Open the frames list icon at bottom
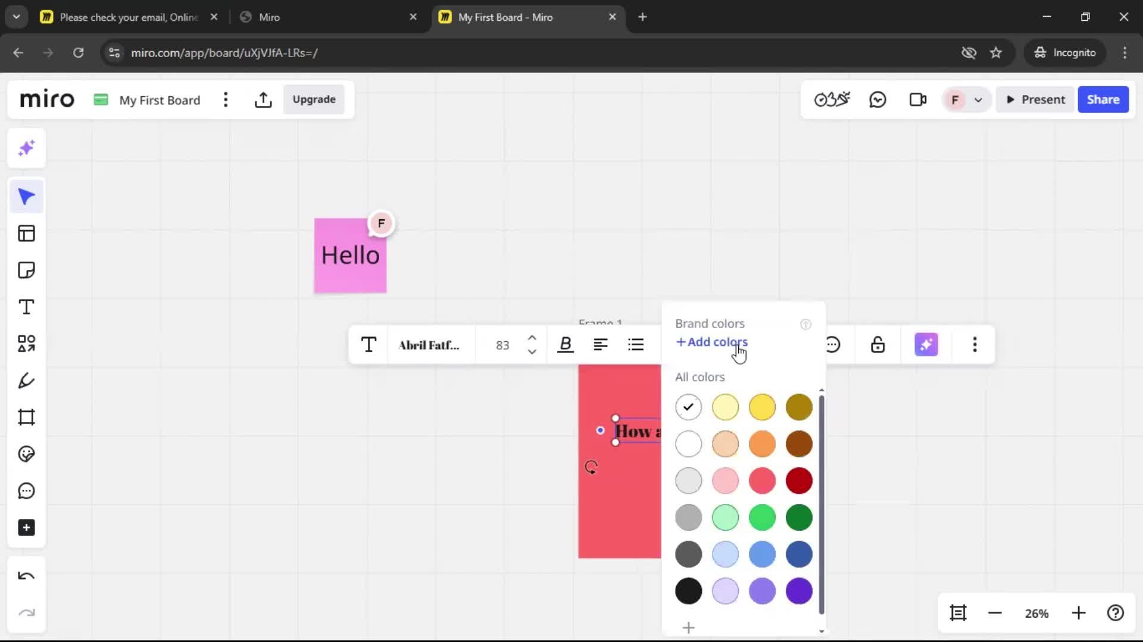Screen dimensions: 1143x642 (958, 613)
